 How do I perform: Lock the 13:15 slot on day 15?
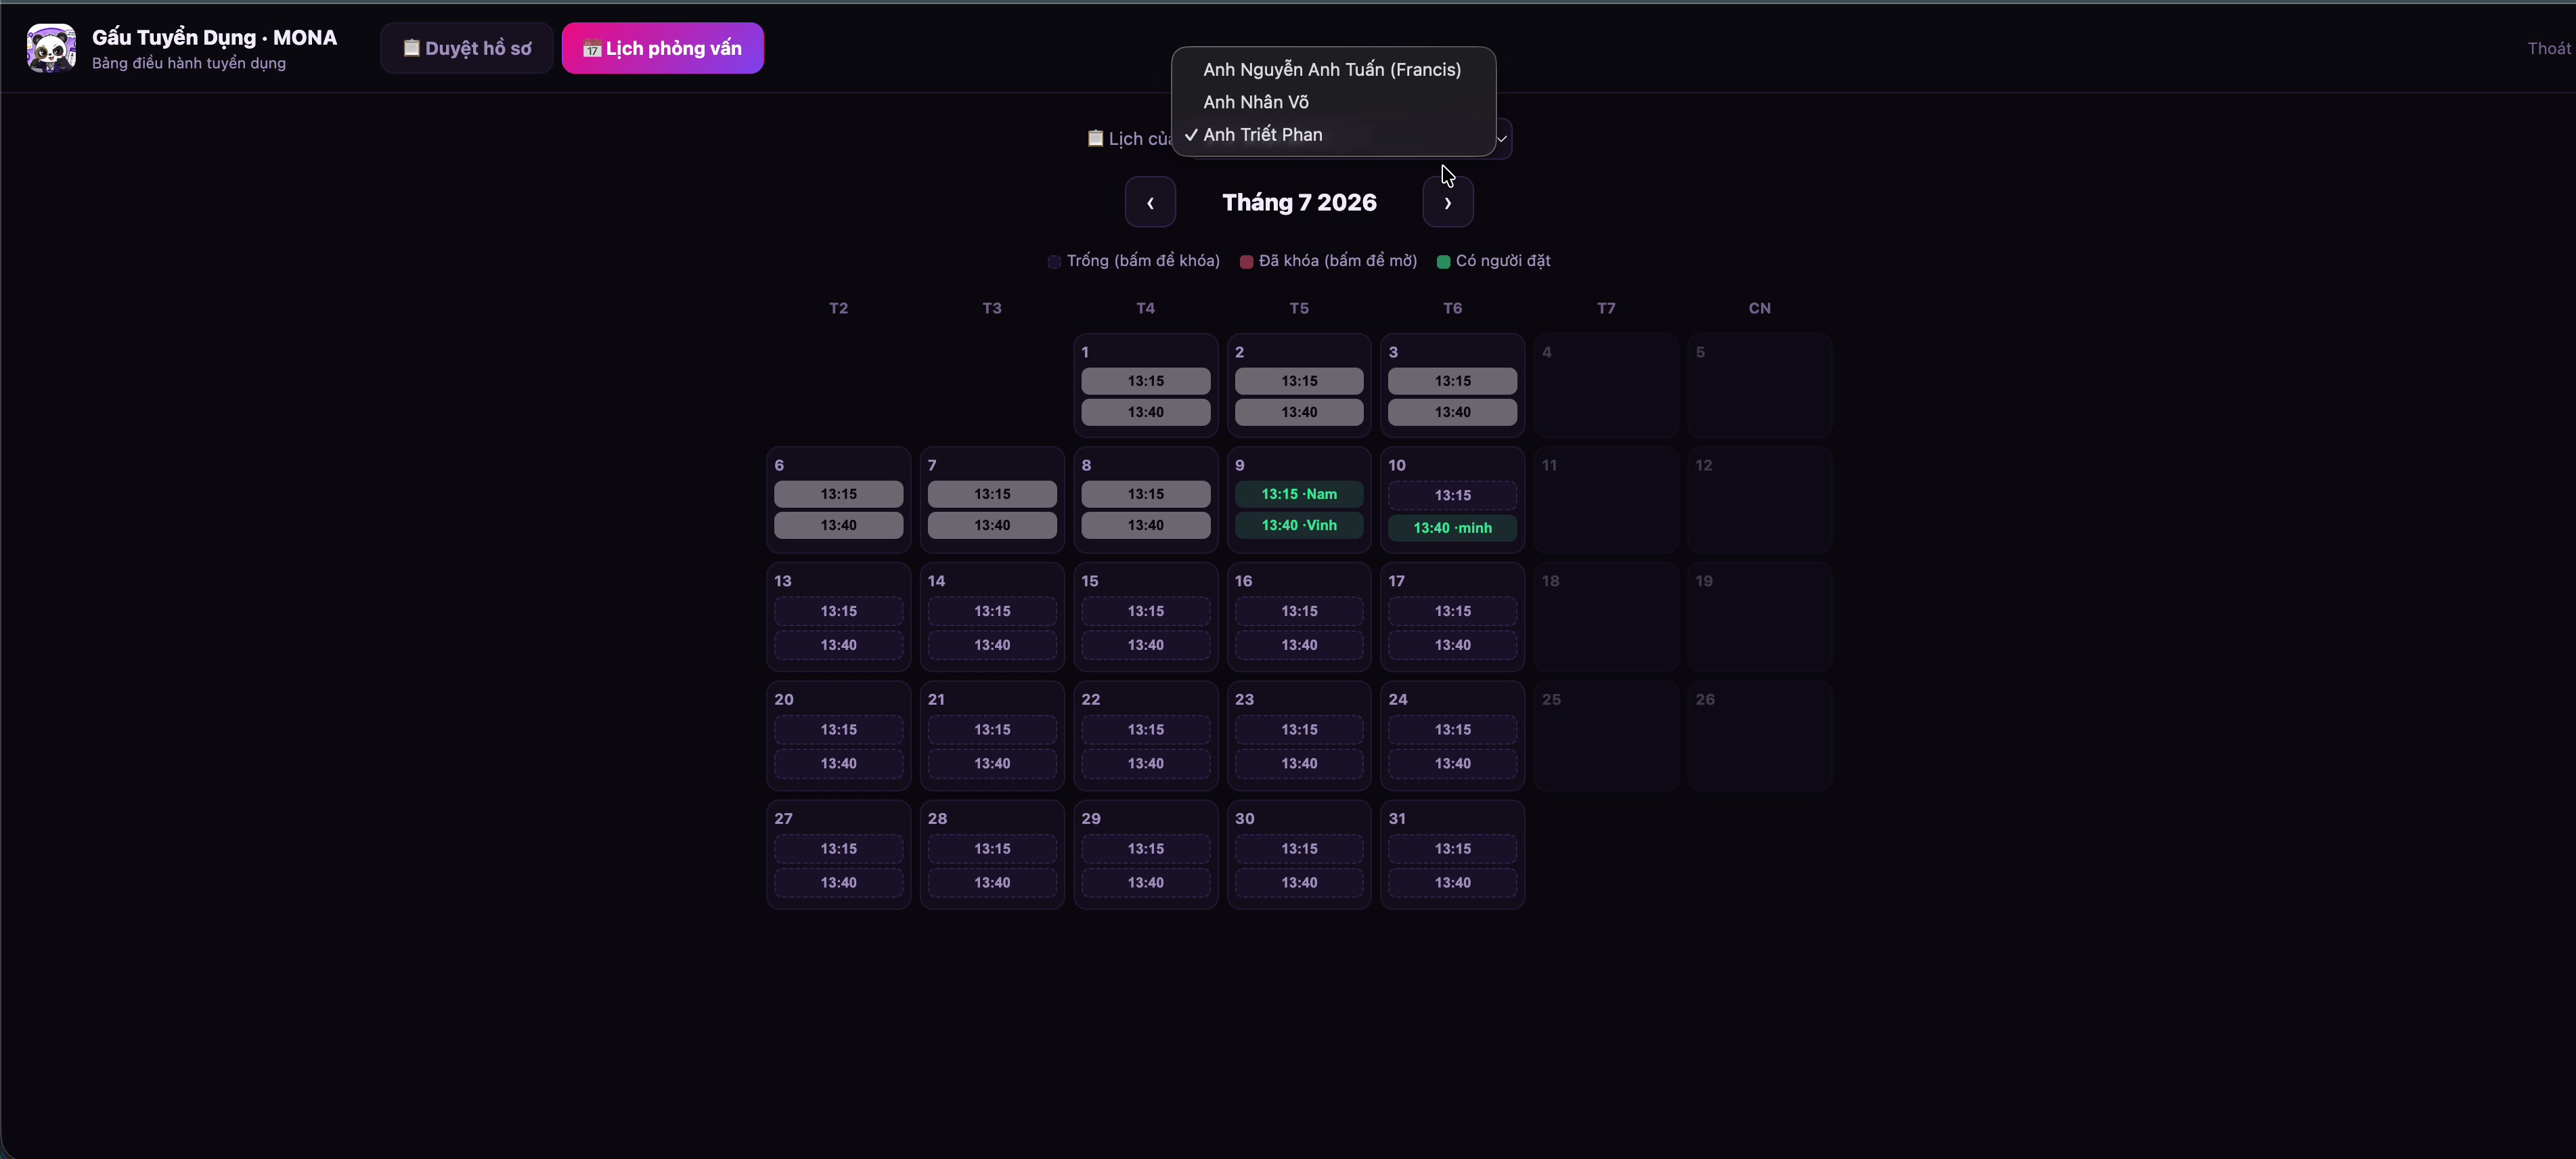tap(1145, 611)
